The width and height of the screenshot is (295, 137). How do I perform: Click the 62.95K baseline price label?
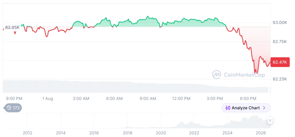tap(12, 27)
